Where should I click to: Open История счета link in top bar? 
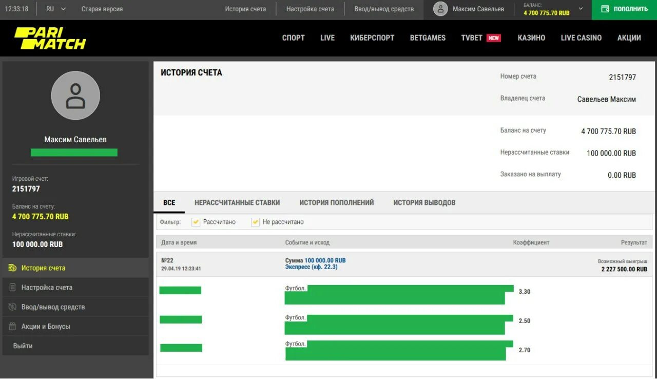click(x=245, y=9)
